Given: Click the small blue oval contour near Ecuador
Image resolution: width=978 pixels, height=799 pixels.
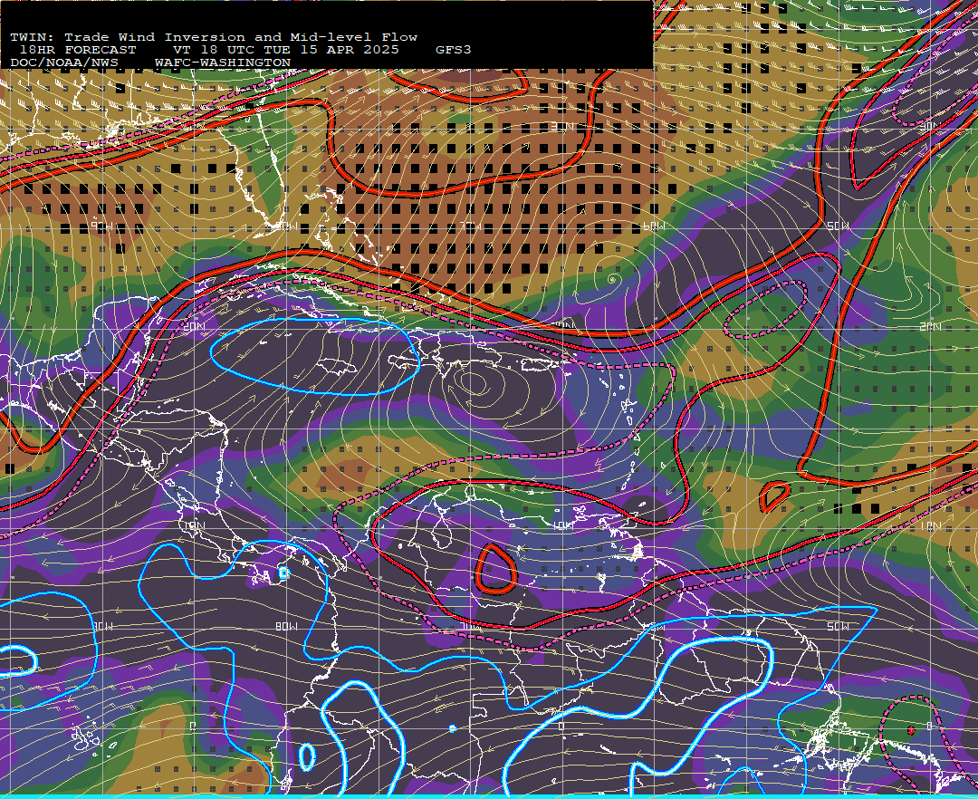Looking at the screenshot, I should [306, 756].
